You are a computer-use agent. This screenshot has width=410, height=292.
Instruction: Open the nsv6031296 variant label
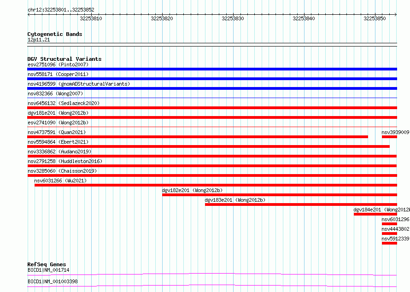point(395,219)
